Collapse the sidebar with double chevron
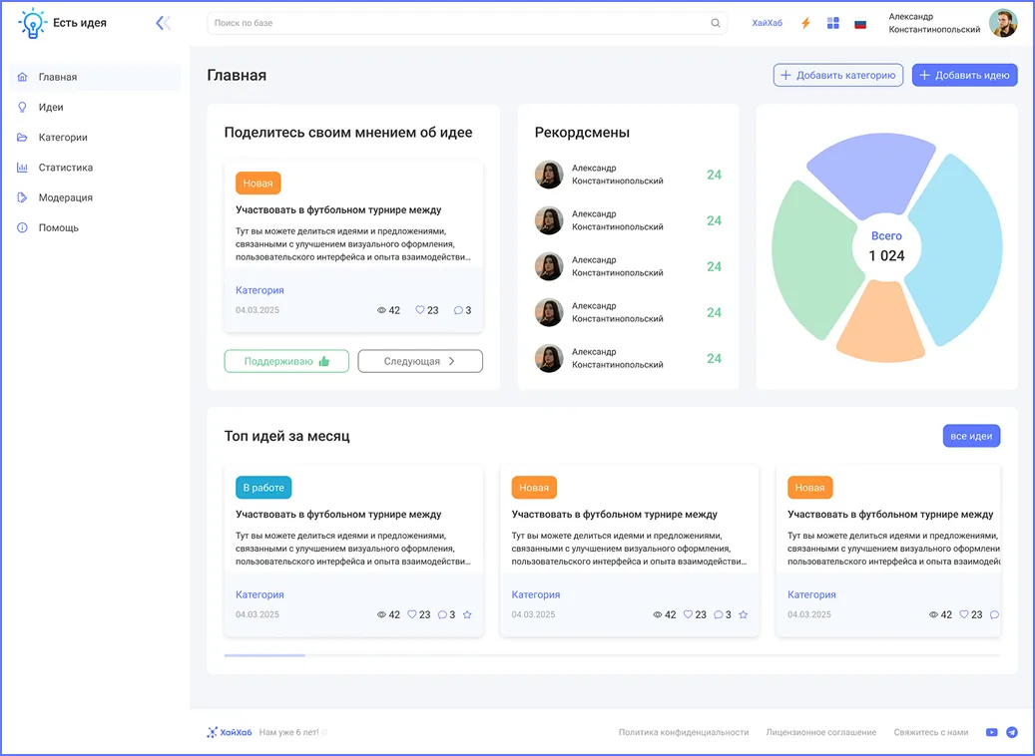The height and width of the screenshot is (756, 1035). coord(163,23)
